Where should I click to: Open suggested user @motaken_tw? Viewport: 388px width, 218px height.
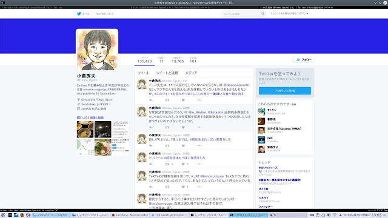click(x=276, y=113)
